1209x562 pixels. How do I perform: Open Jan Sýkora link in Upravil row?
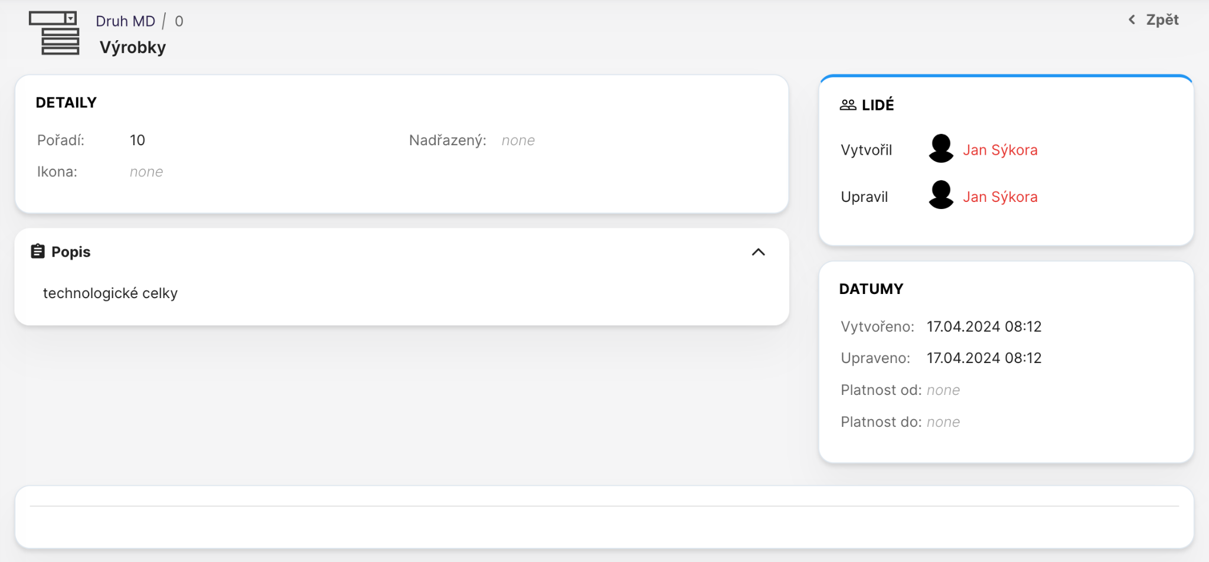[x=1000, y=197]
